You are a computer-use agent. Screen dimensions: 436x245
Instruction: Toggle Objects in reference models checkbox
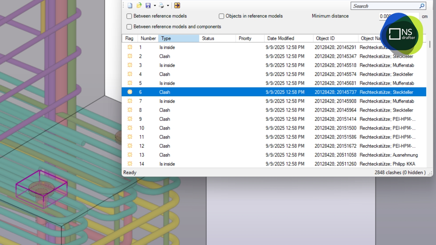click(221, 16)
